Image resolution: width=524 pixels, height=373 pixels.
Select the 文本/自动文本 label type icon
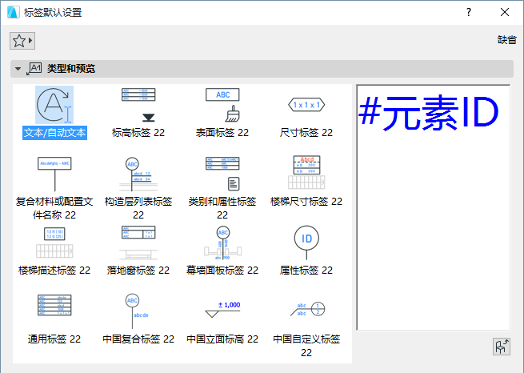coord(54,105)
